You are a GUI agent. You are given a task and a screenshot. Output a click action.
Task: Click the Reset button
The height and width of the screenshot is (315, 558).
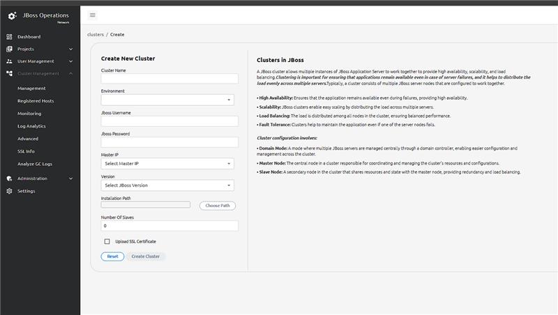tap(112, 256)
